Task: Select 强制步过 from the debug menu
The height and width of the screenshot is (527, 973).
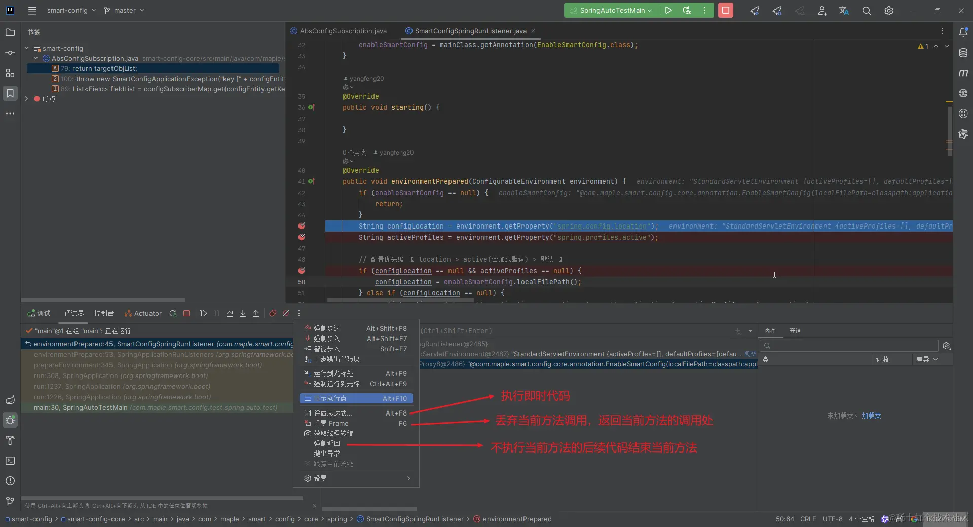Action: [x=356, y=328]
